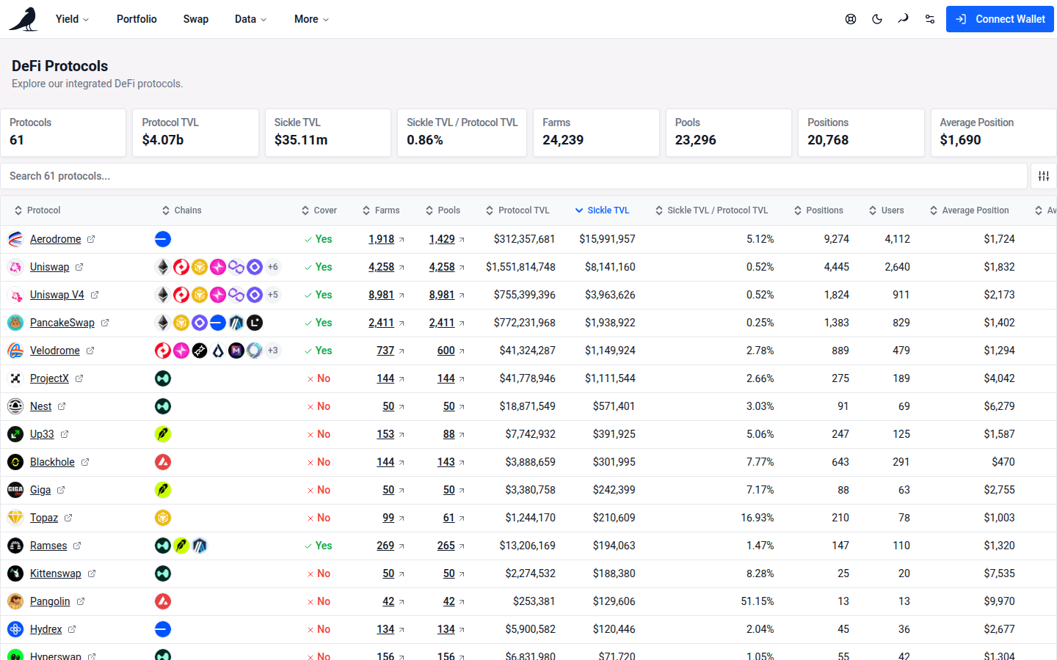Sort by the Pools column header
1057x660 pixels.
click(443, 210)
